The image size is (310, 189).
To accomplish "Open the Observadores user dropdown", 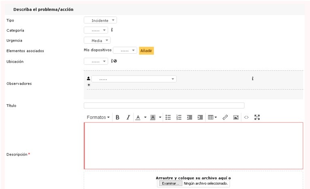I will point(134,79).
